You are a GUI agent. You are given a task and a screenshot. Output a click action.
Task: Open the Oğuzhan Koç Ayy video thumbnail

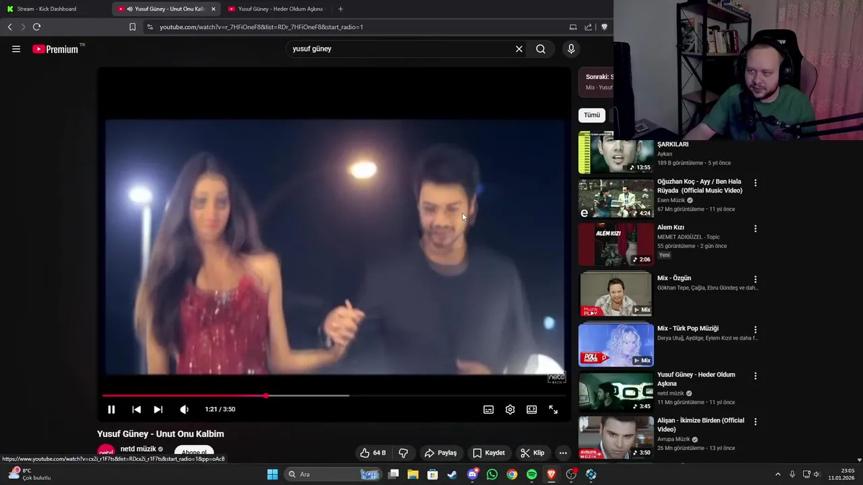point(616,198)
